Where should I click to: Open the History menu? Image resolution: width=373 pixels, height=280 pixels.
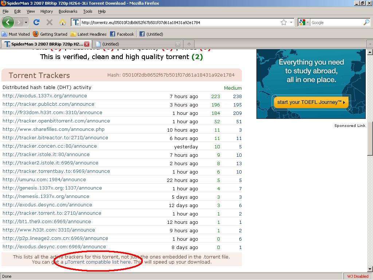click(x=46, y=11)
